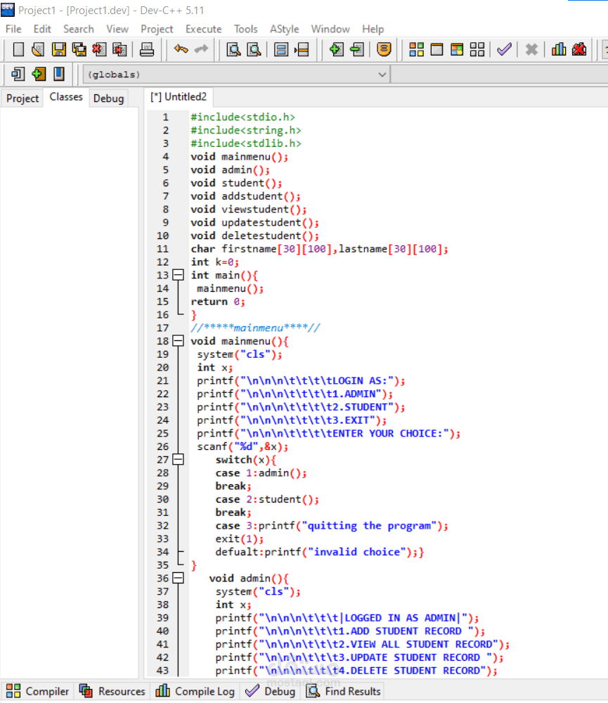Collapse the admin() fold at line 36
This screenshot has width=608, height=703.
tap(179, 578)
